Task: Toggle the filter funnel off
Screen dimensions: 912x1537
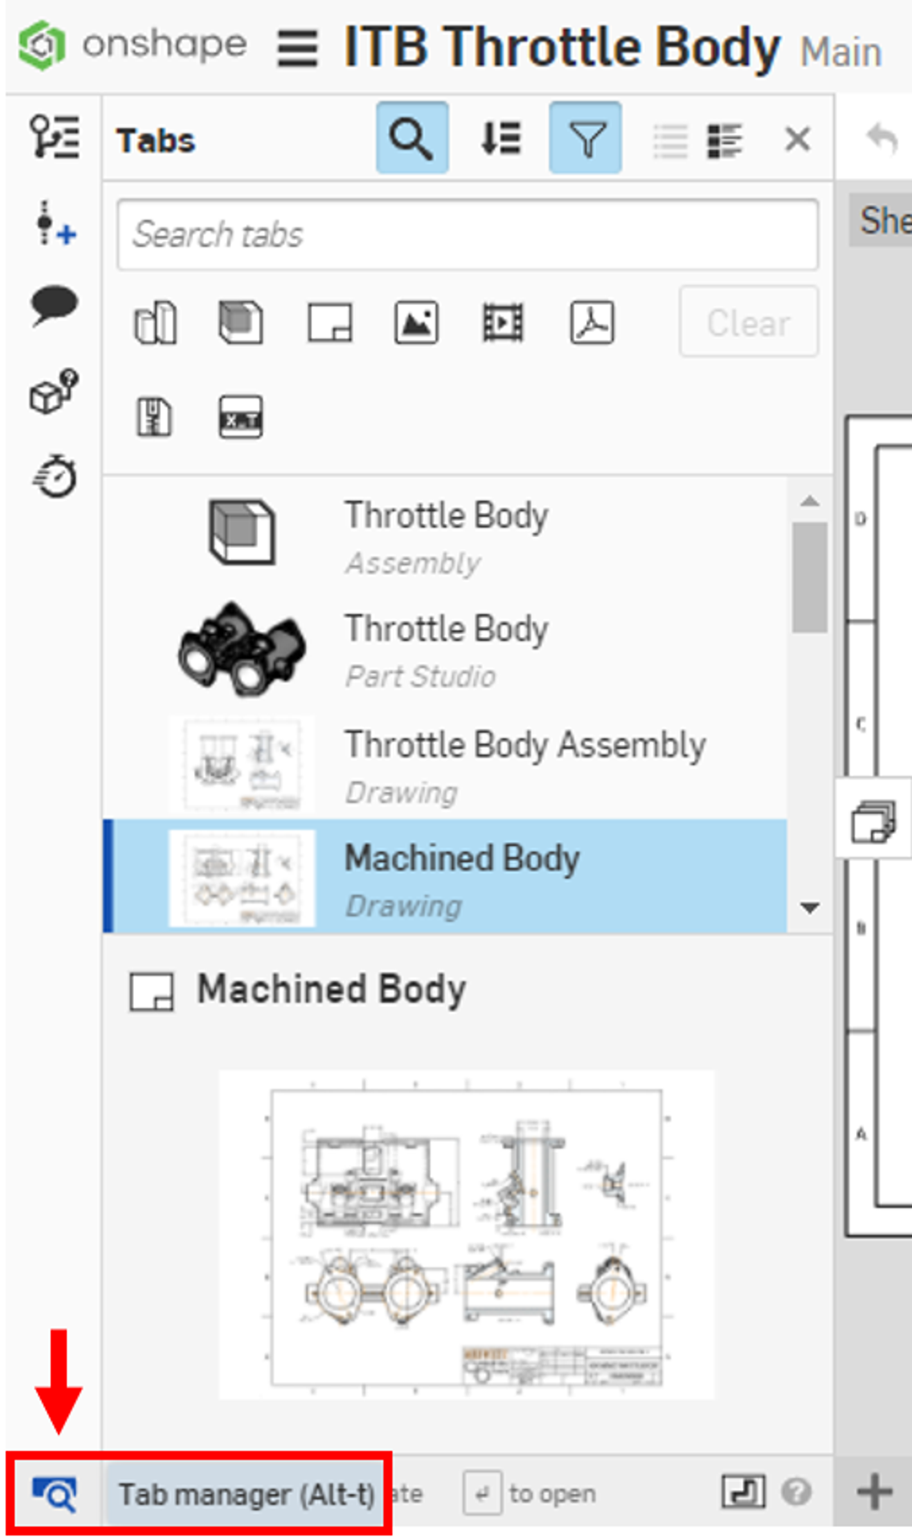Action: point(585,139)
